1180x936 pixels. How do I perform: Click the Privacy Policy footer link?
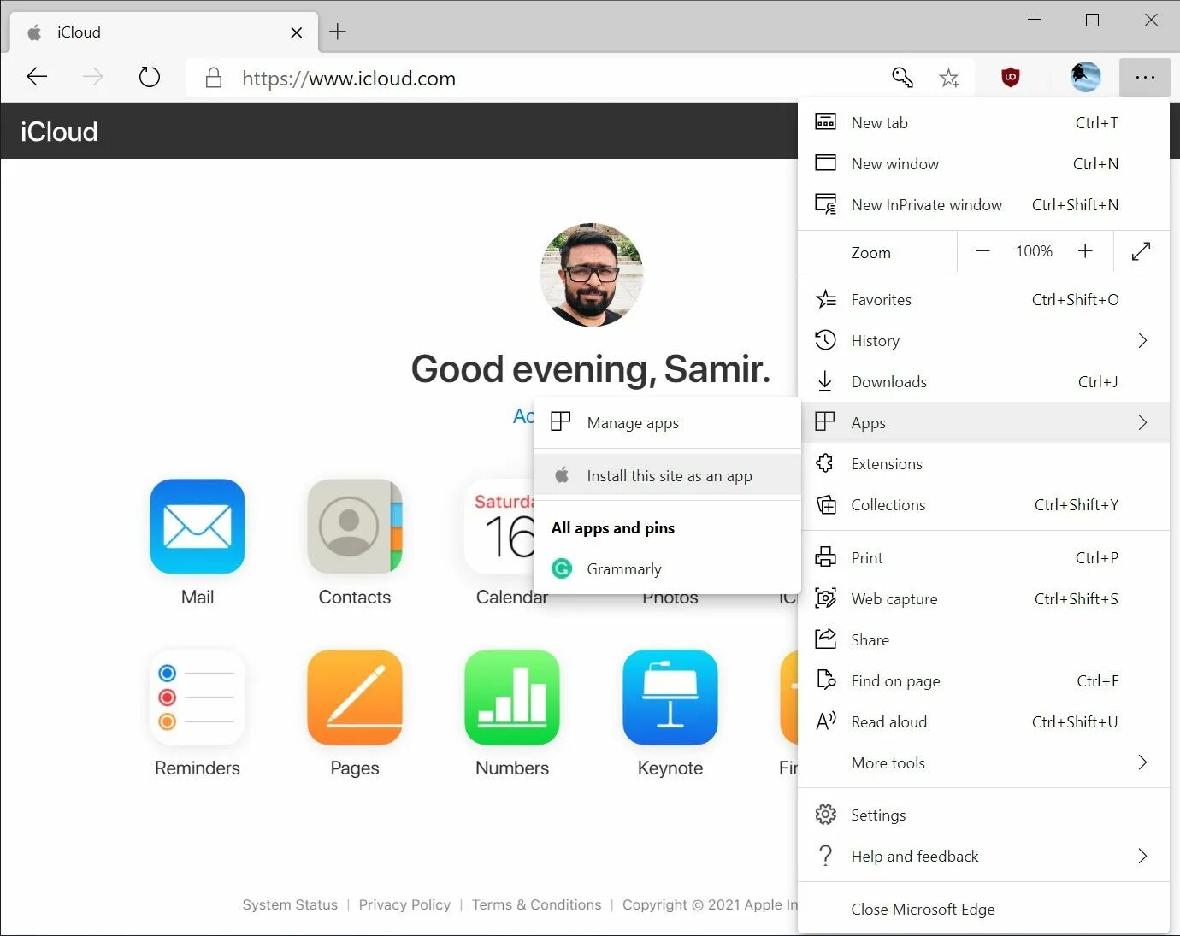404,905
